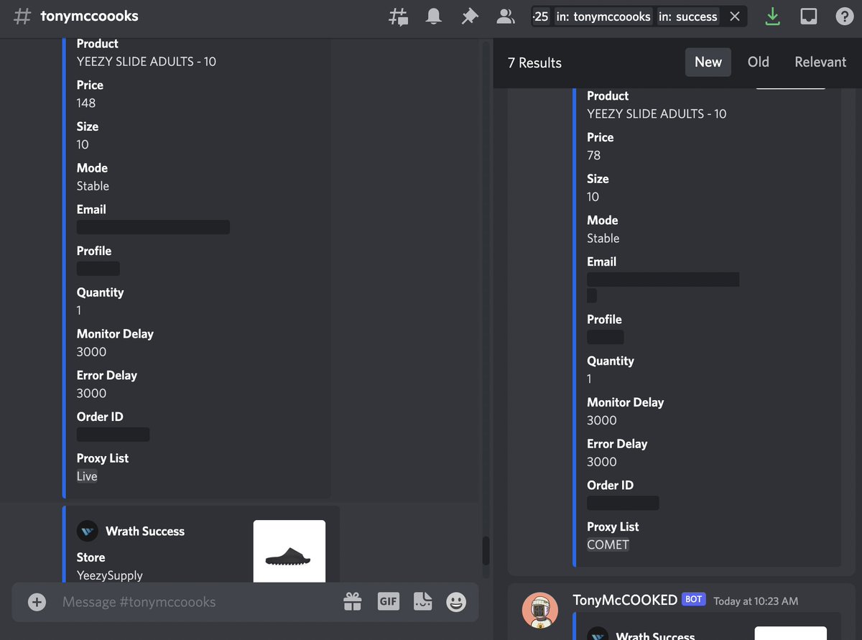Click '7 Results' text
The width and height of the screenshot is (862, 640).
(534, 63)
